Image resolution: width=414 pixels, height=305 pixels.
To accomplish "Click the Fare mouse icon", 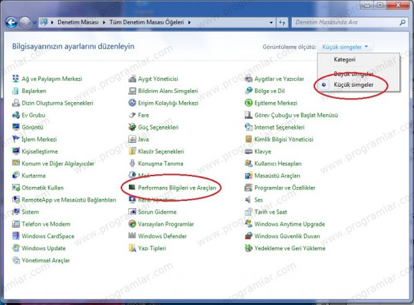I will pos(132,115).
